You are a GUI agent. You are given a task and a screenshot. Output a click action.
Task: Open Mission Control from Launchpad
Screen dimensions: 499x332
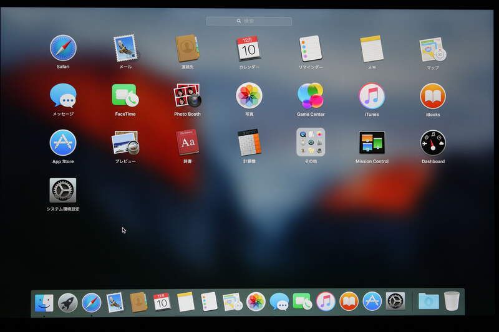[x=372, y=143]
